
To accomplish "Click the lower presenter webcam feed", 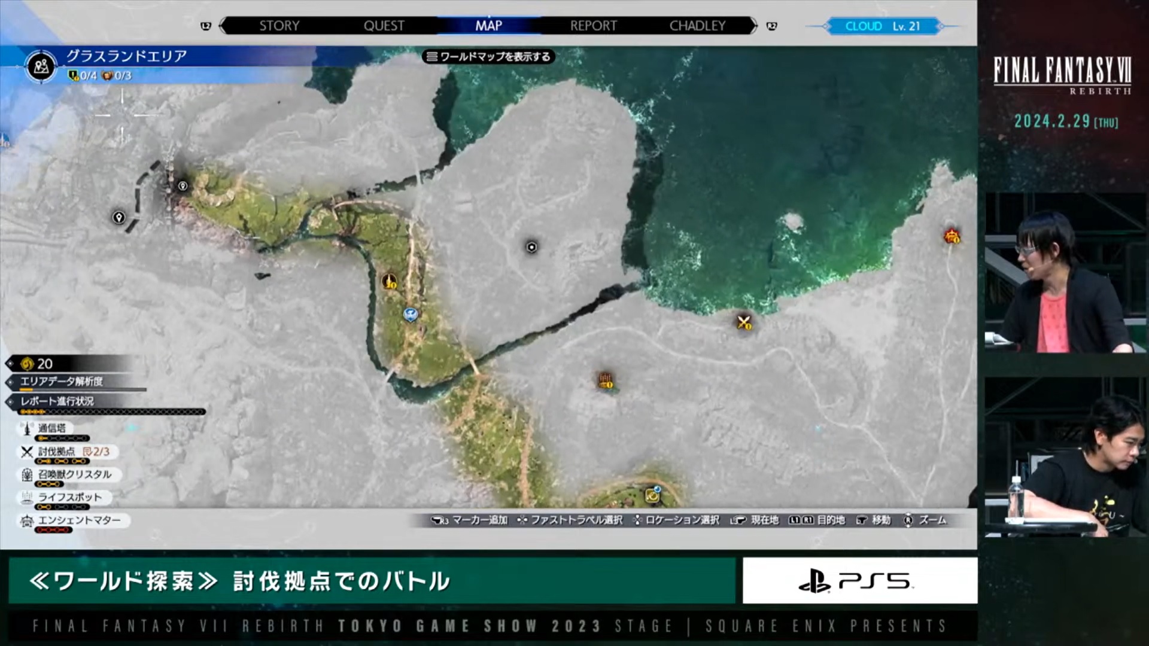I will tap(1066, 457).
